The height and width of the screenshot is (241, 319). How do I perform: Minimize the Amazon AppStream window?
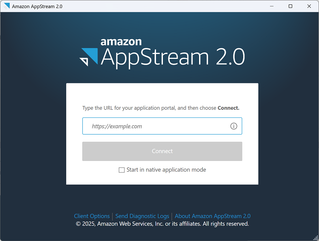(271, 6)
